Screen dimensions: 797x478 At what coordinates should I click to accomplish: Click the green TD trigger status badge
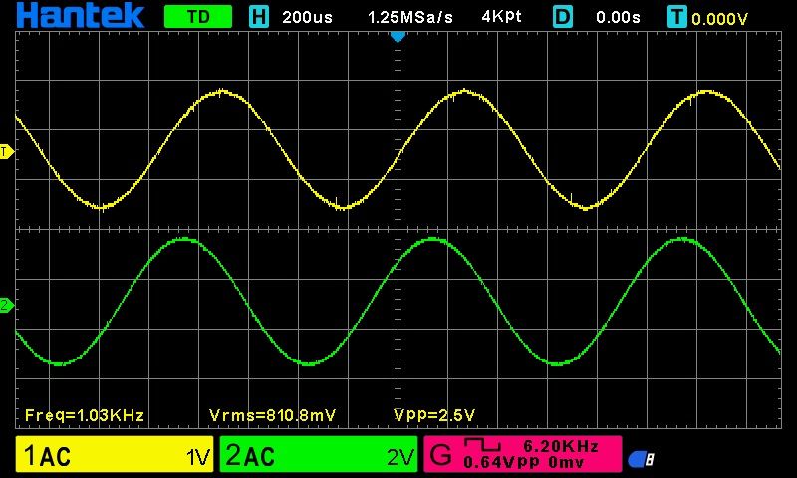(x=198, y=17)
